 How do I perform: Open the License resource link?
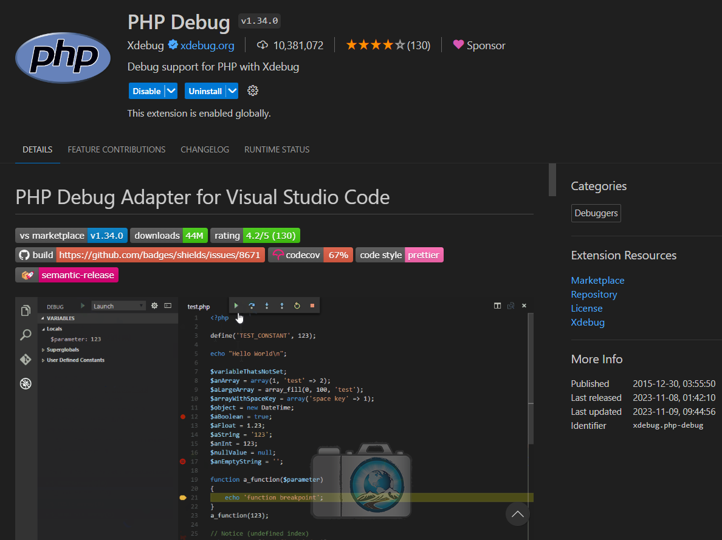586,309
